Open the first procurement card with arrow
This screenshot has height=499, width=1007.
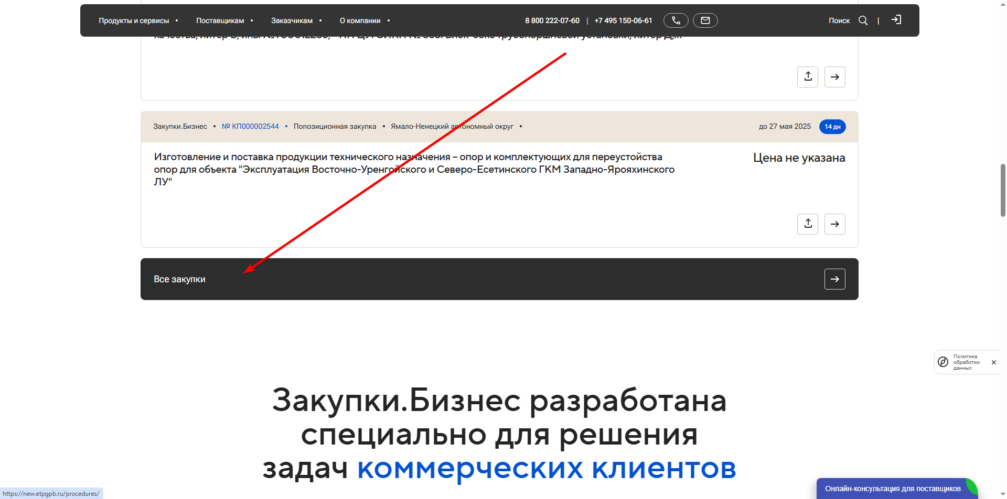(835, 77)
